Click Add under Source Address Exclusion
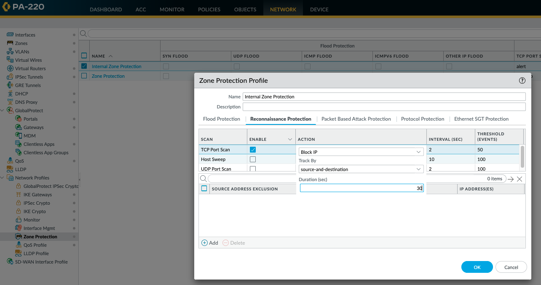The width and height of the screenshot is (541, 285). point(209,243)
